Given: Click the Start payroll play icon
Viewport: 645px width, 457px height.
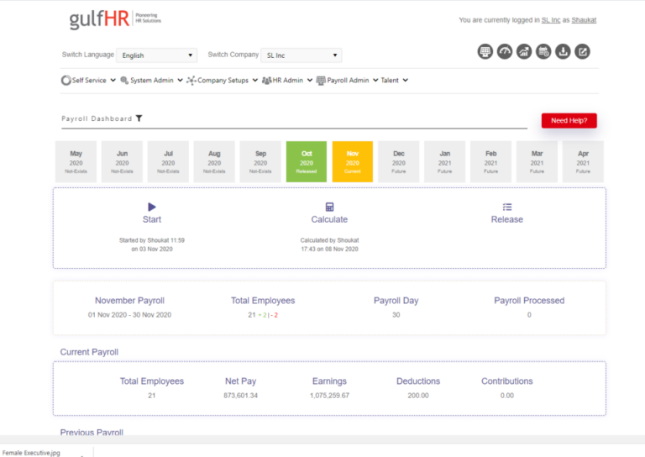Looking at the screenshot, I should pos(152,207).
